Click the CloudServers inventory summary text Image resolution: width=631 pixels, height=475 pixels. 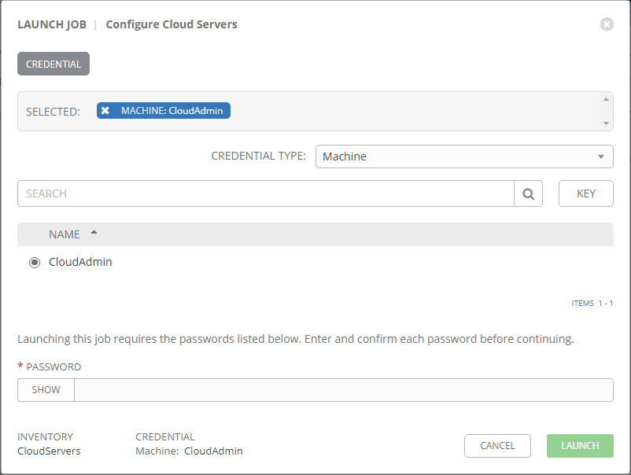point(49,451)
